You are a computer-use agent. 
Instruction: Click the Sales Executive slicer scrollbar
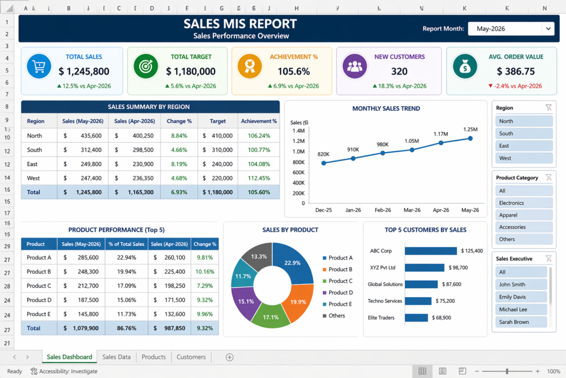[551, 286]
